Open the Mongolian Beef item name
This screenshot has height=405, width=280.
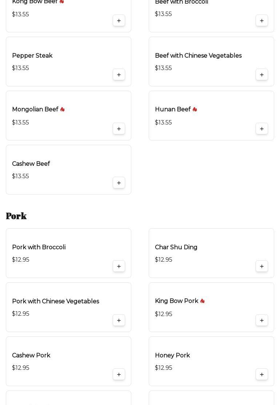[x=35, y=110]
